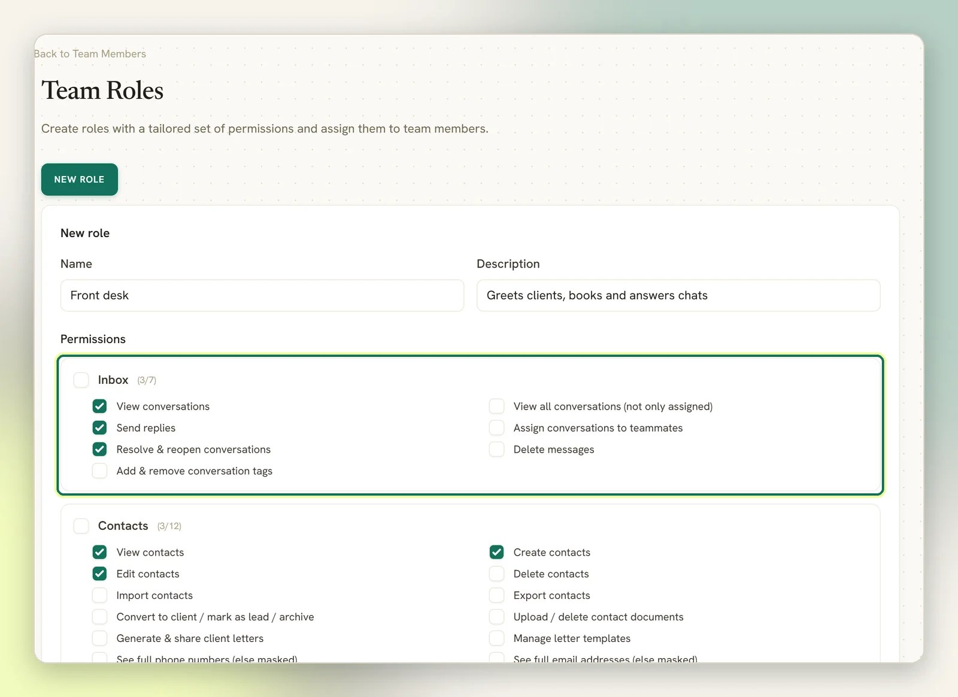Click the Description input field
This screenshot has height=697, width=958.
(x=678, y=295)
